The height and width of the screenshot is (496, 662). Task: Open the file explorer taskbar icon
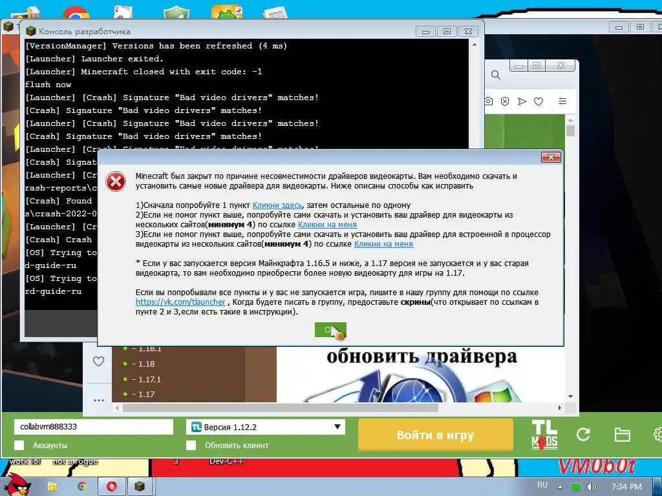(x=52, y=487)
